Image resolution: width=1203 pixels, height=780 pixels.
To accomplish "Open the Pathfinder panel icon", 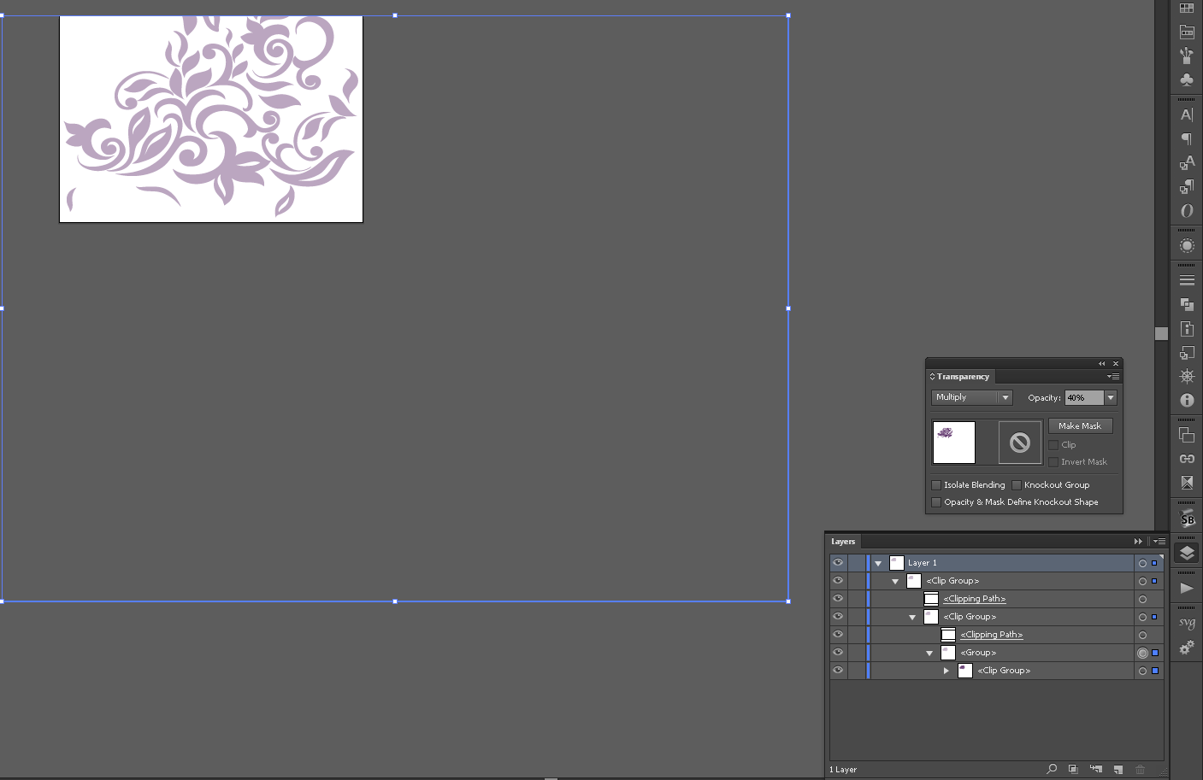I will pos(1187,304).
